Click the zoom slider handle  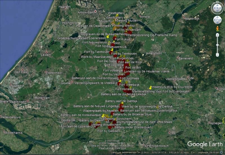pos(218,45)
